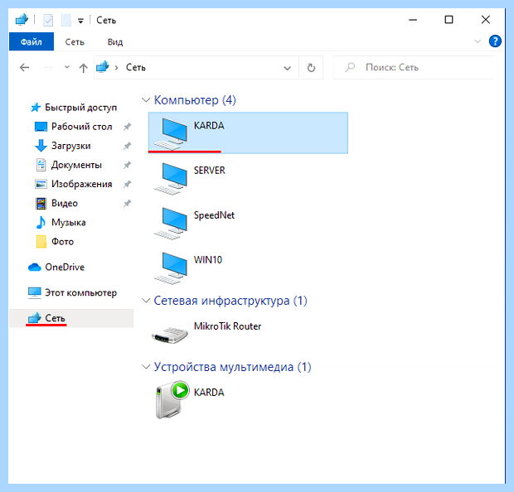This screenshot has width=514, height=492.
Task: Click the blue help question mark icon
Action: (x=495, y=41)
